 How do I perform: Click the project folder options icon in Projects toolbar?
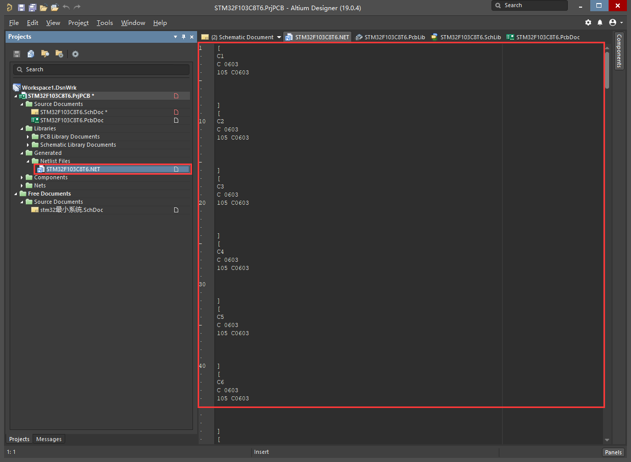point(59,54)
